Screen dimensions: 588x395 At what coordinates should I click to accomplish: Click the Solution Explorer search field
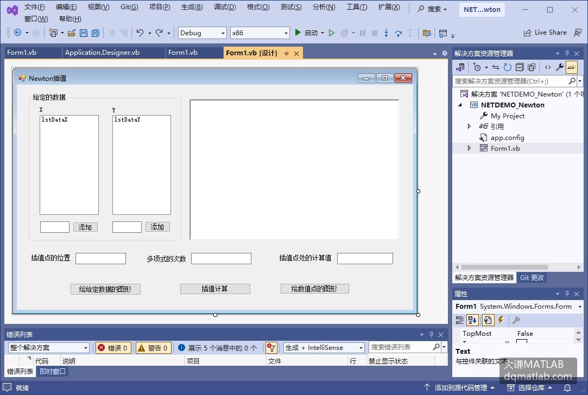pyautogui.click(x=510, y=81)
